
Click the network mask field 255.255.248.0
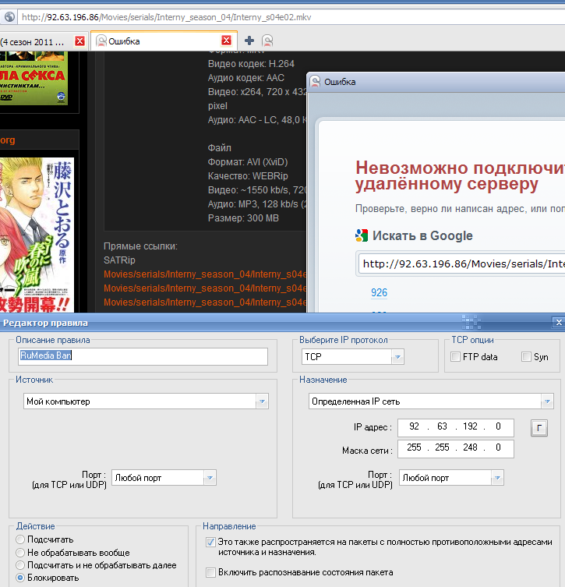(455, 448)
